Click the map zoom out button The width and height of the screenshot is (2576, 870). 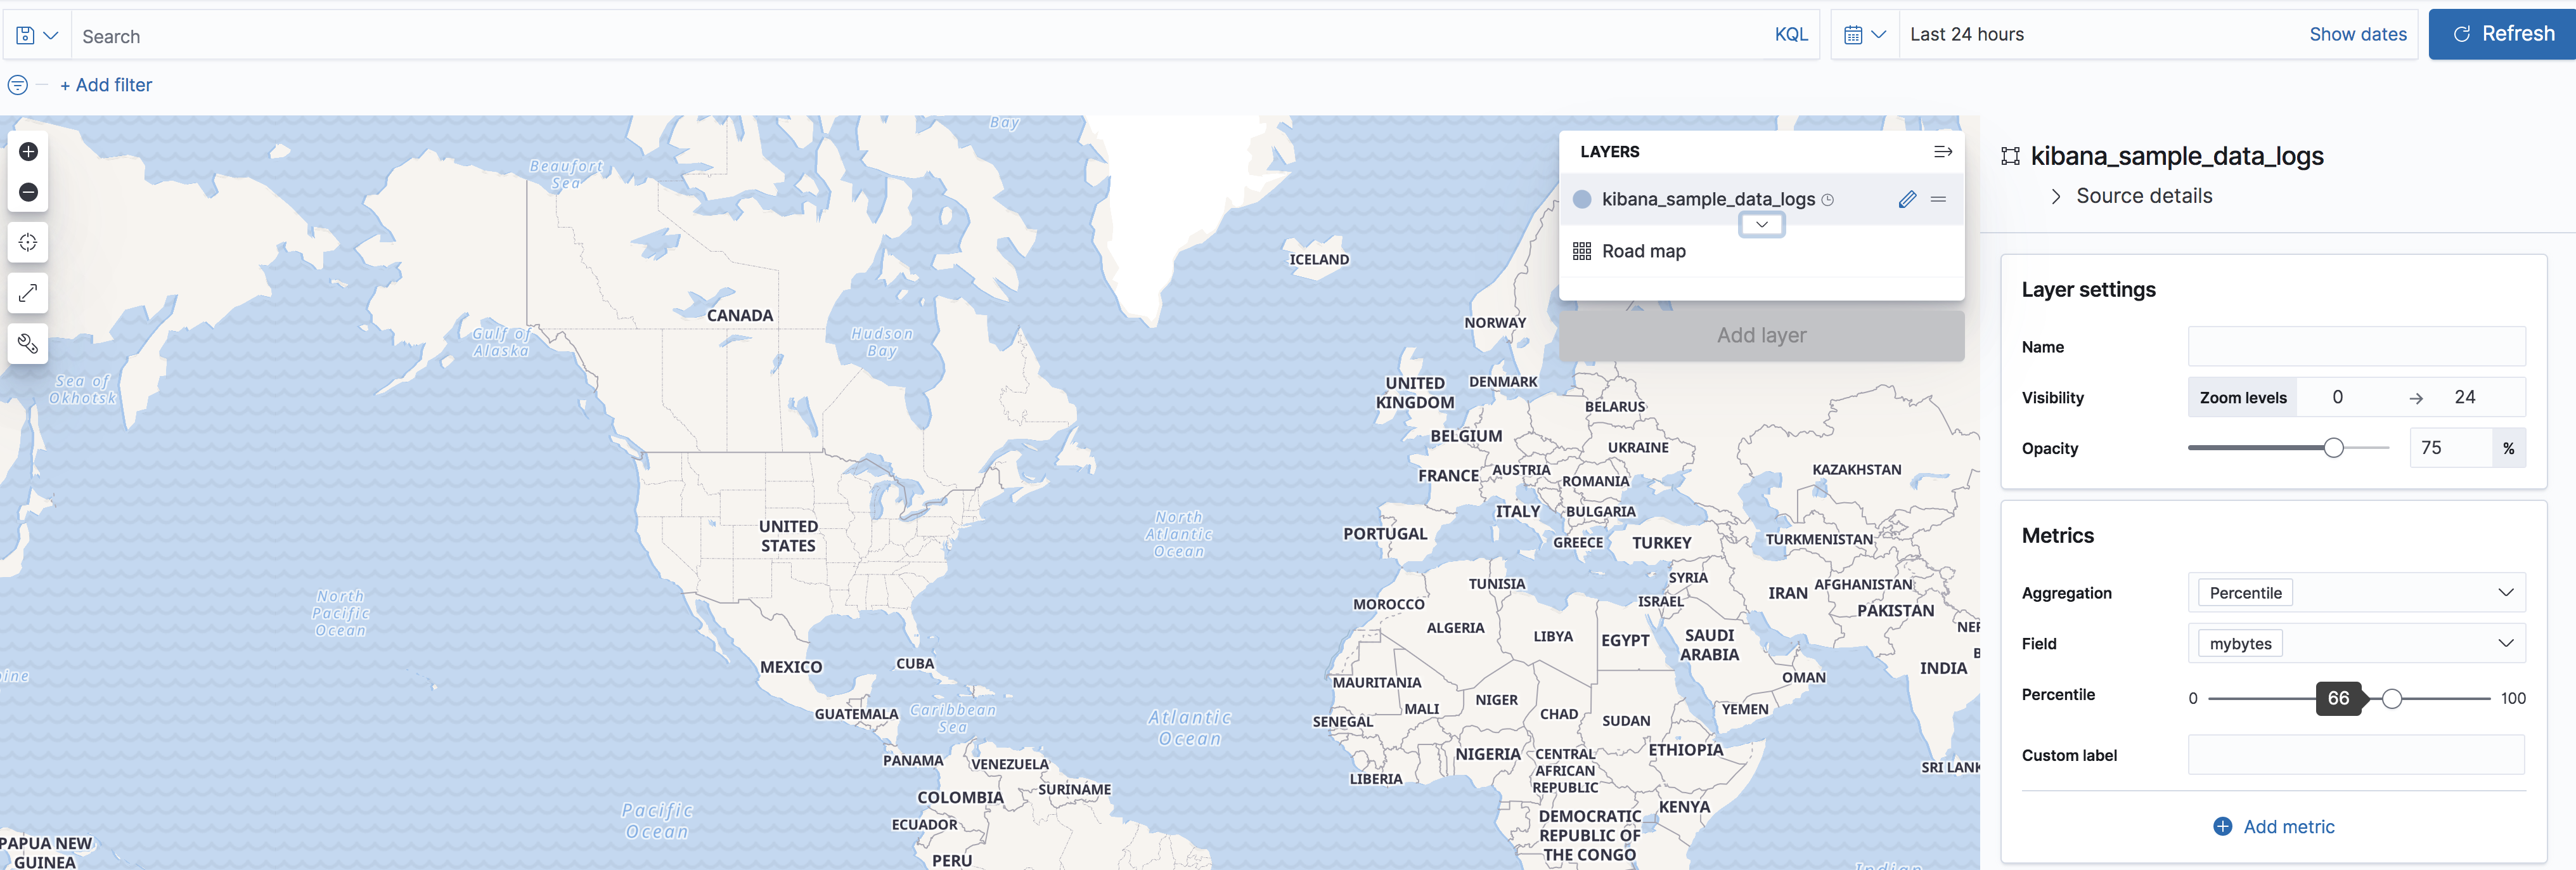point(28,192)
